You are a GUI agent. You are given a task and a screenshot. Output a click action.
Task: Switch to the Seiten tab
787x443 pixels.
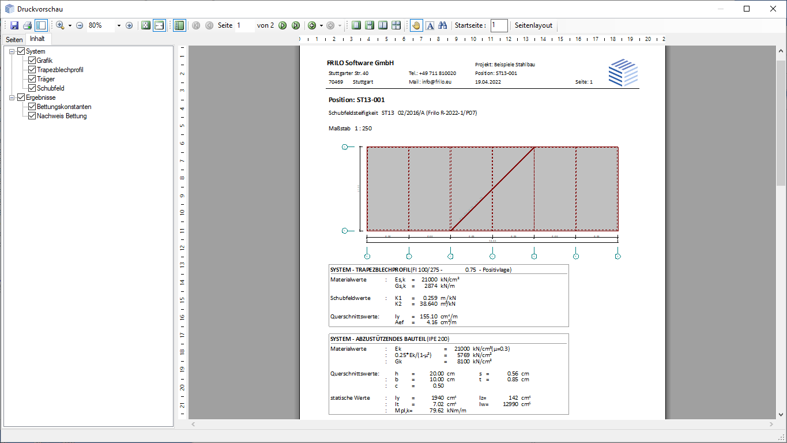tap(14, 40)
